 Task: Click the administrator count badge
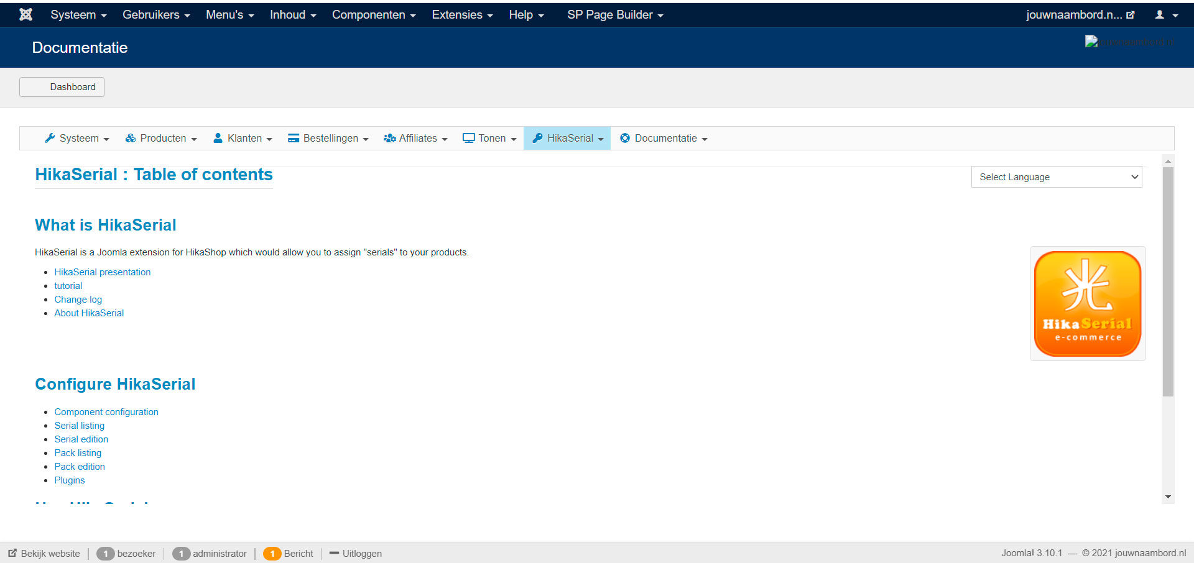click(181, 554)
